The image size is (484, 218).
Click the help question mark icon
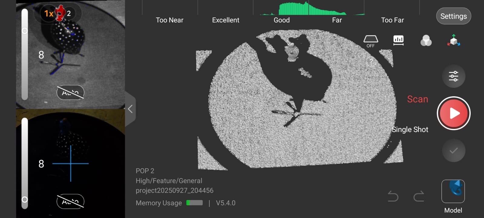tap(371, 61)
